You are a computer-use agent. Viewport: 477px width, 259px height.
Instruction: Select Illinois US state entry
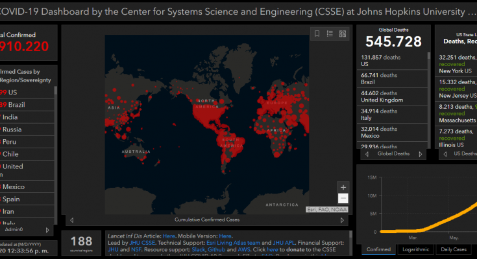click(x=458, y=138)
